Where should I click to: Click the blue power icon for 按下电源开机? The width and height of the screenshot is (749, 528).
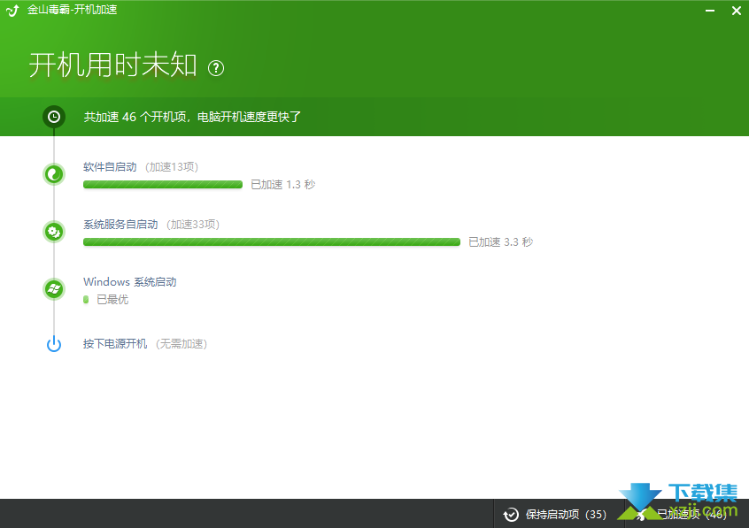pos(54,344)
